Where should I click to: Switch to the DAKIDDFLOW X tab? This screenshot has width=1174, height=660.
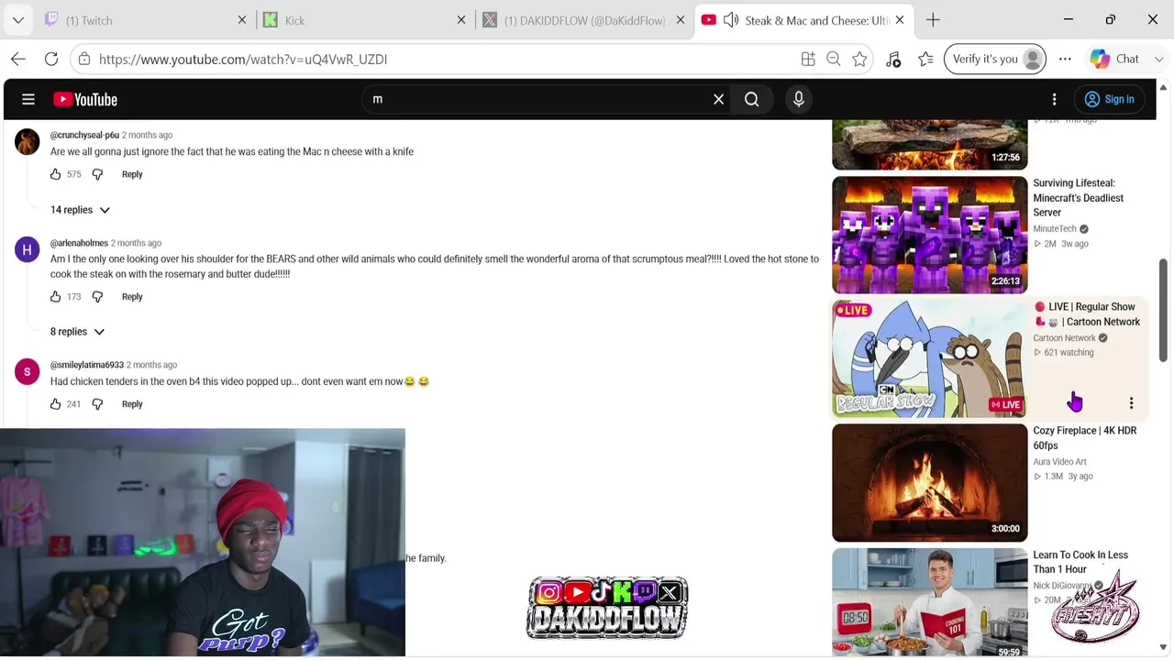tap(585, 20)
